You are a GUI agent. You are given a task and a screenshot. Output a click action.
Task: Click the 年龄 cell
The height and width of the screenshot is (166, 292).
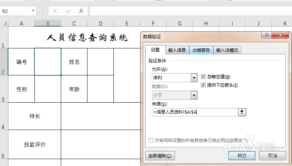point(74,89)
